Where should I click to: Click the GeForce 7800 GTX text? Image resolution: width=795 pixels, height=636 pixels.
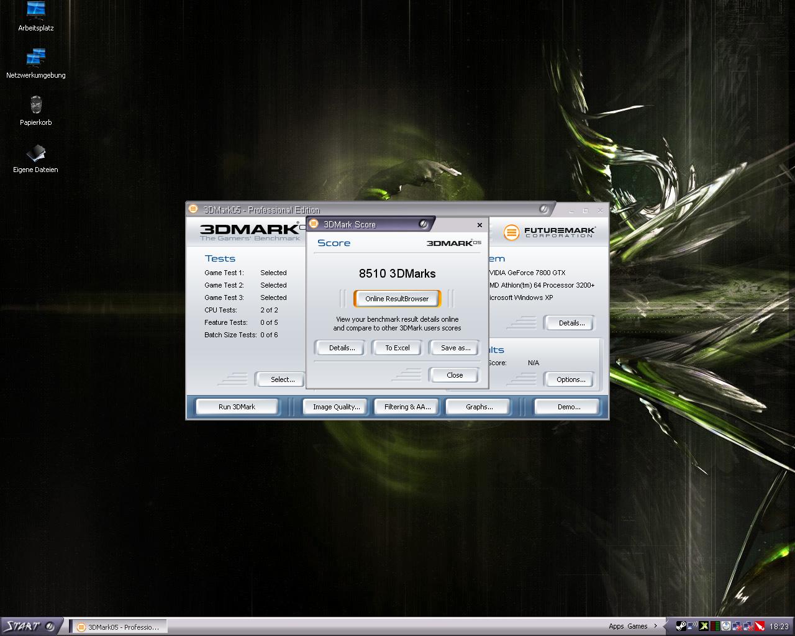coord(527,273)
